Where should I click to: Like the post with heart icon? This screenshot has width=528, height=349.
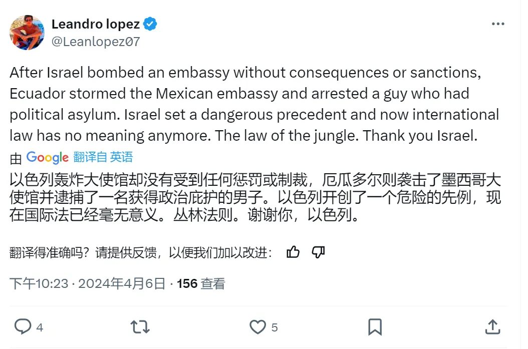(257, 327)
